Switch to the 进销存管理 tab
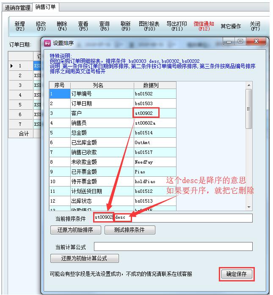Image resolution: width=273 pixels, height=295 pixels. [17, 8]
